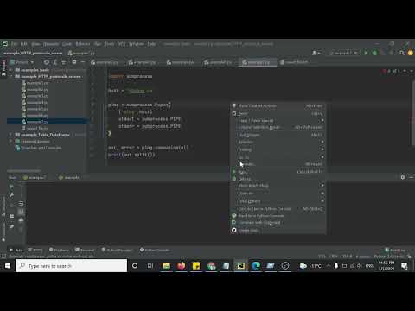
Task: Open the Terminal tool window tab
Action: pos(85,250)
